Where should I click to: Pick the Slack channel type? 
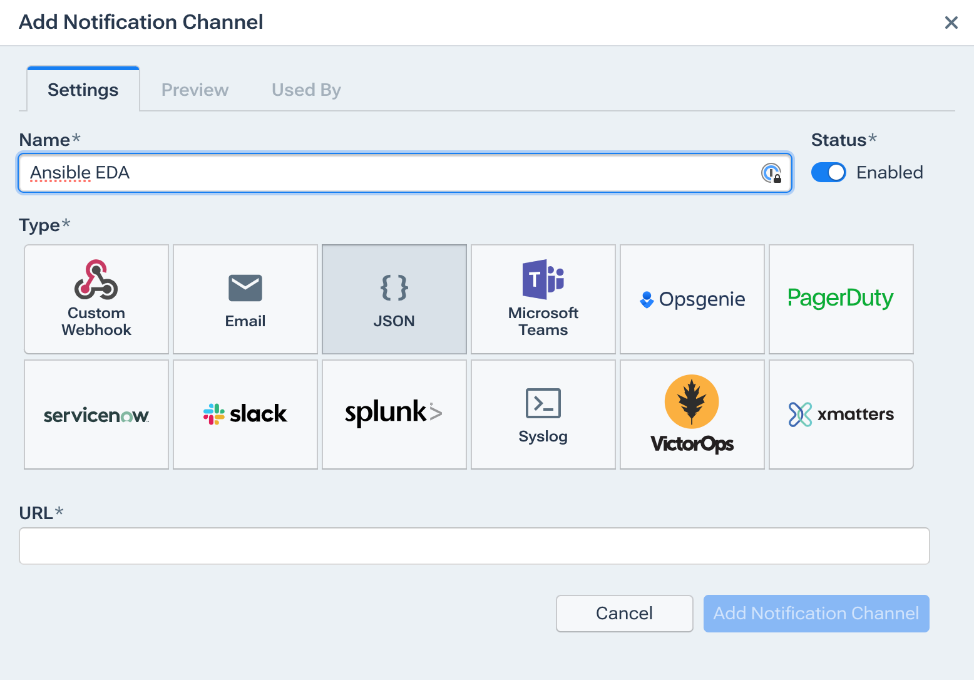(x=245, y=415)
